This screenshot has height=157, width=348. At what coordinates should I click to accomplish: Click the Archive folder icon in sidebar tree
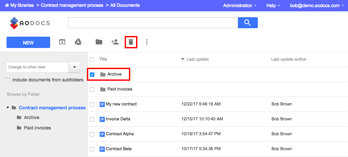19,117
